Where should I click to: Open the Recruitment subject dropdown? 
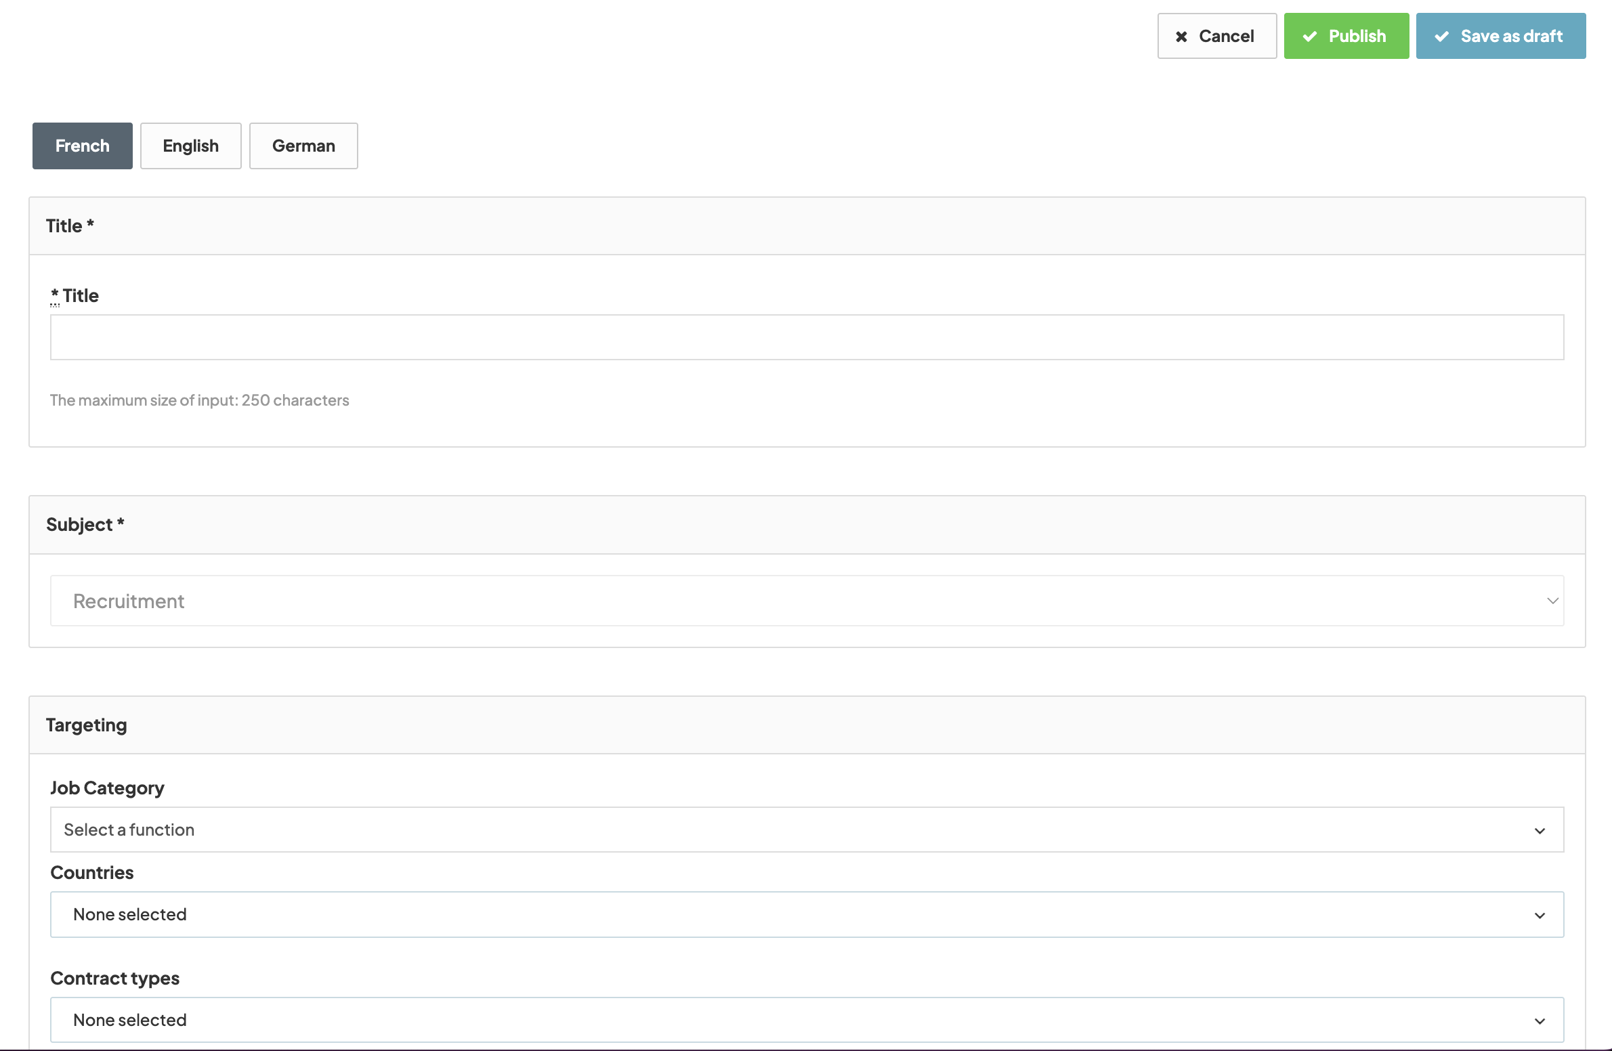806,601
